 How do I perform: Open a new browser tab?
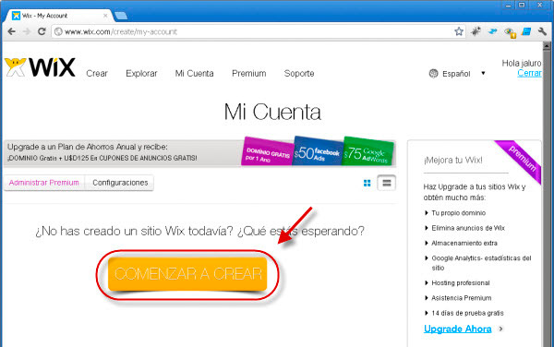[121, 16]
